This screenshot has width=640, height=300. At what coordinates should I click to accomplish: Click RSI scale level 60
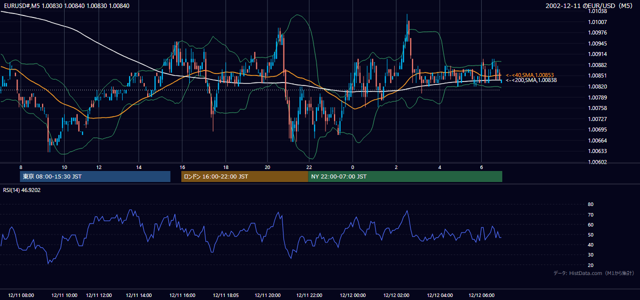590,224
